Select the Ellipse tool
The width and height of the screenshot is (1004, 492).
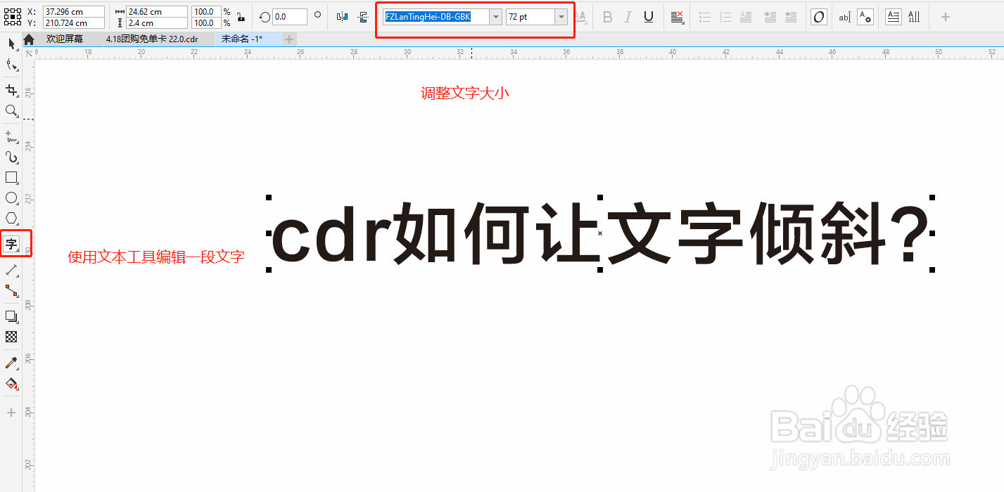click(11, 198)
